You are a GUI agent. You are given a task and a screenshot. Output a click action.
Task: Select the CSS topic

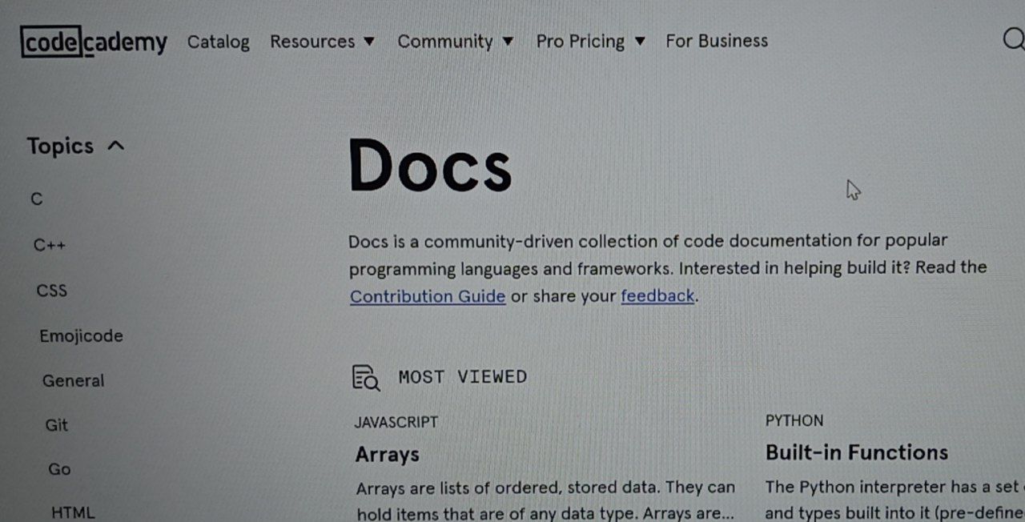52,291
